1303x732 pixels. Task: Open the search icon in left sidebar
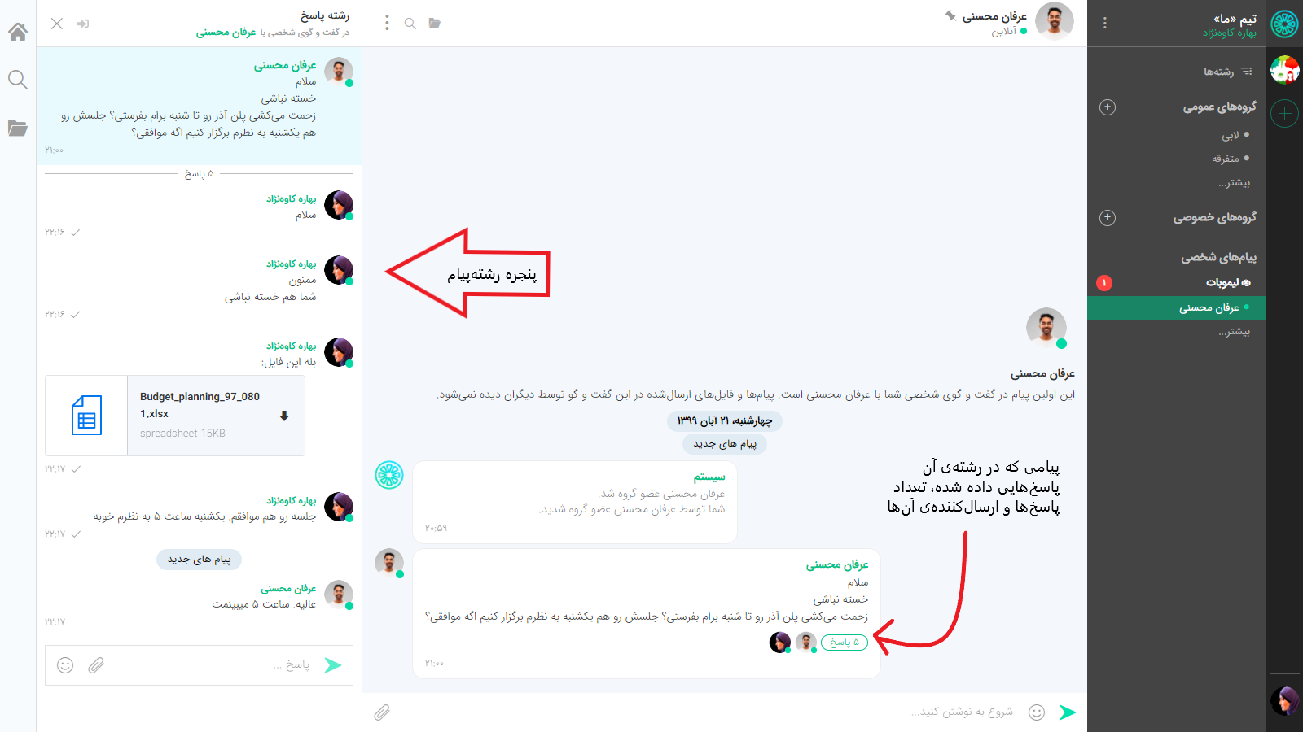18,80
